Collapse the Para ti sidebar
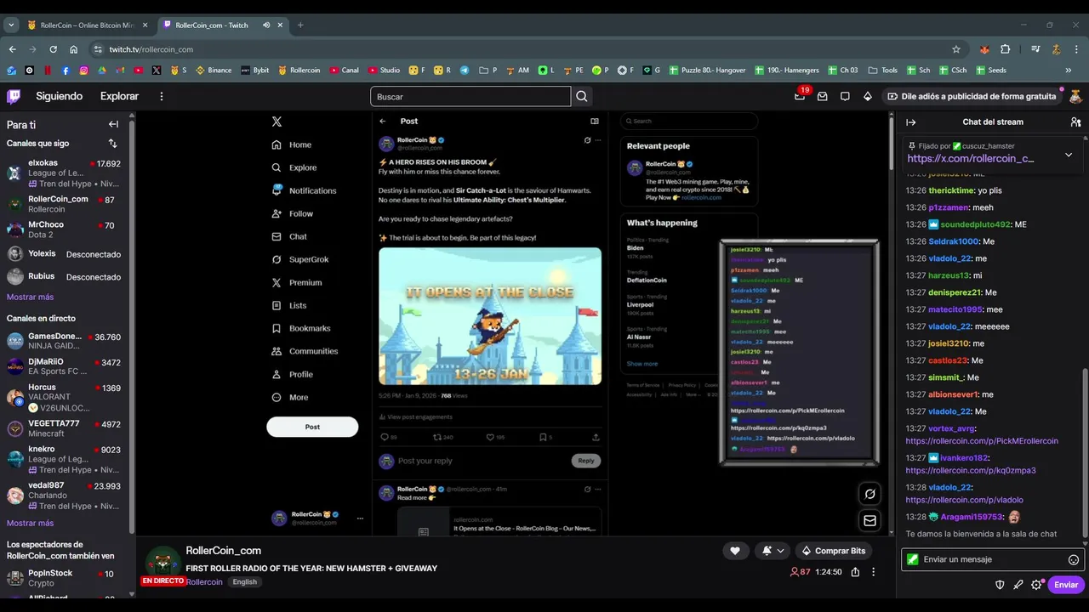The width and height of the screenshot is (1089, 612). point(113,124)
